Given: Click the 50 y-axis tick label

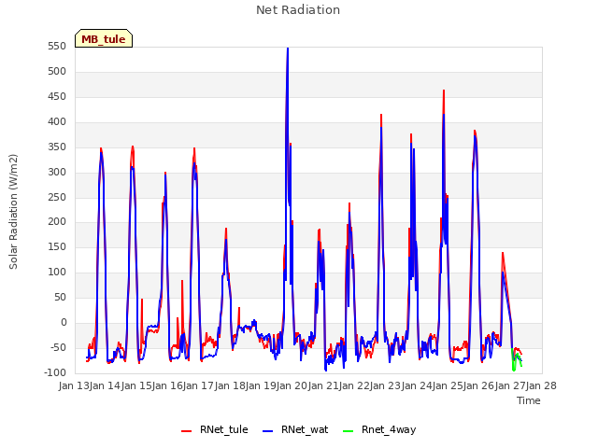Looking at the screenshot, I should (60, 298).
